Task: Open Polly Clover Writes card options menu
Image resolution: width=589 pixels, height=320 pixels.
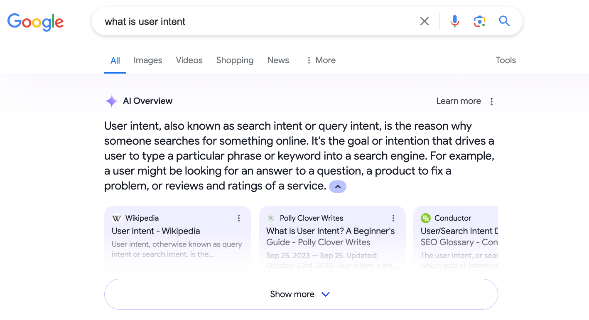Action: [393, 218]
